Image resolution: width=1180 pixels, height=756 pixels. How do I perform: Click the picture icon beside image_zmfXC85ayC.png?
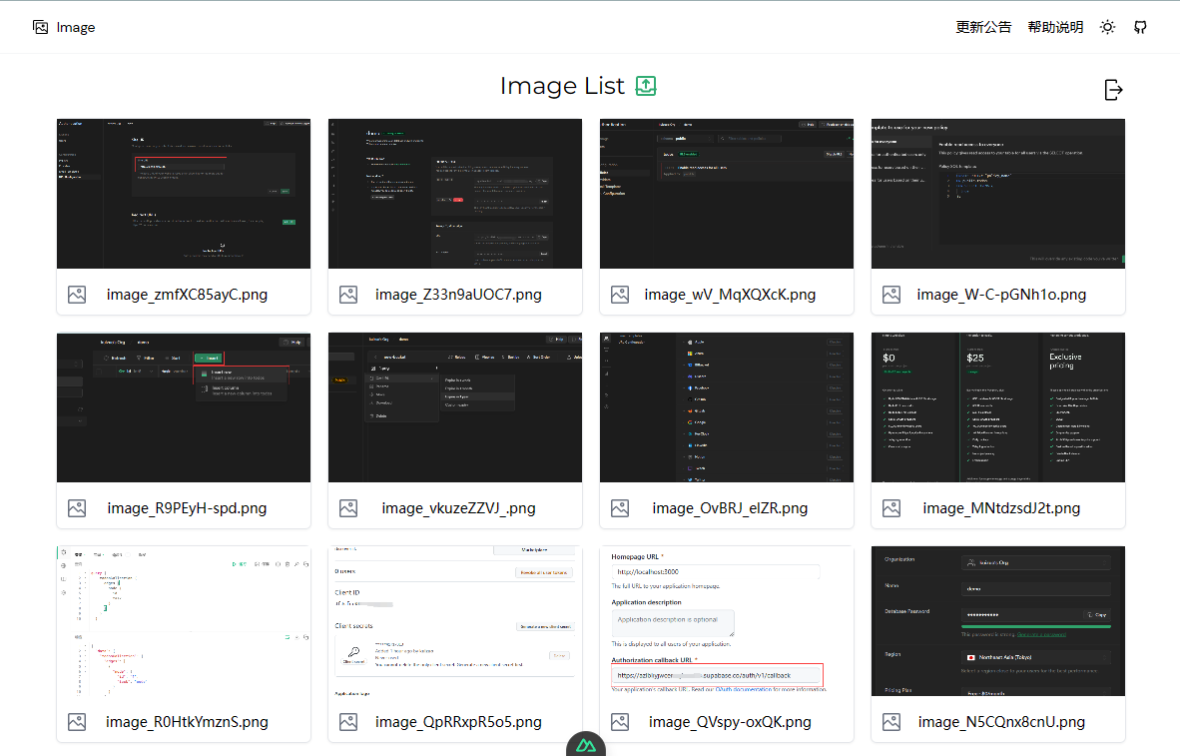[77, 294]
